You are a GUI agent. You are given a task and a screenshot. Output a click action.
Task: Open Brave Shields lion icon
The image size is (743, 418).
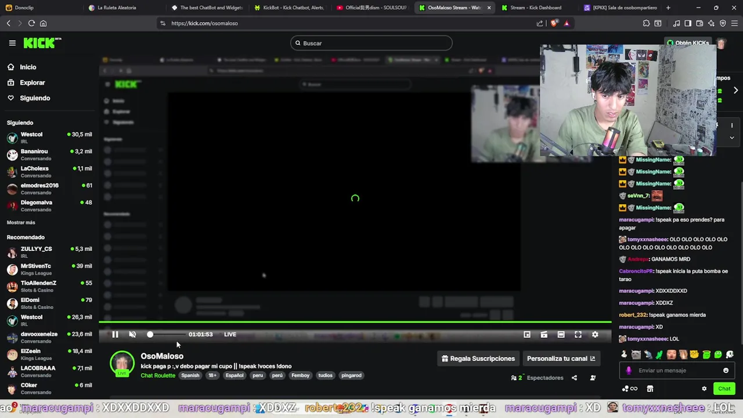coord(554,23)
